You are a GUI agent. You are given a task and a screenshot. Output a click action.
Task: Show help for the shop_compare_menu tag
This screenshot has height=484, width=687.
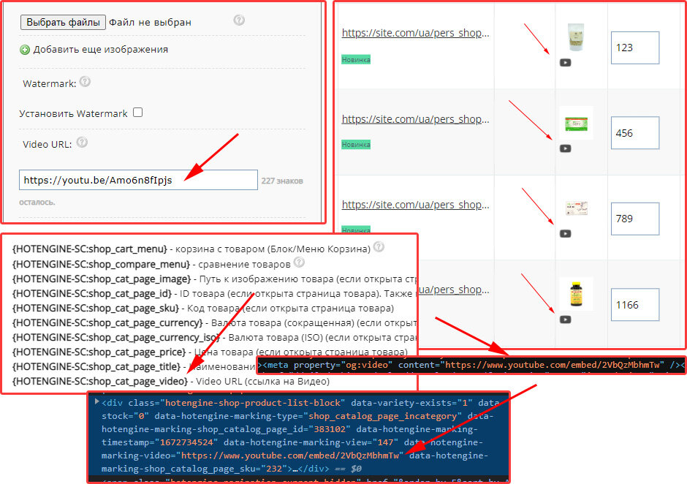(299, 262)
